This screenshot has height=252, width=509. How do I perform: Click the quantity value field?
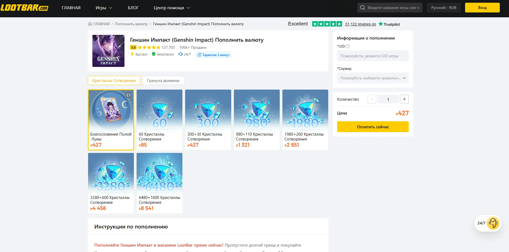click(388, 99)
